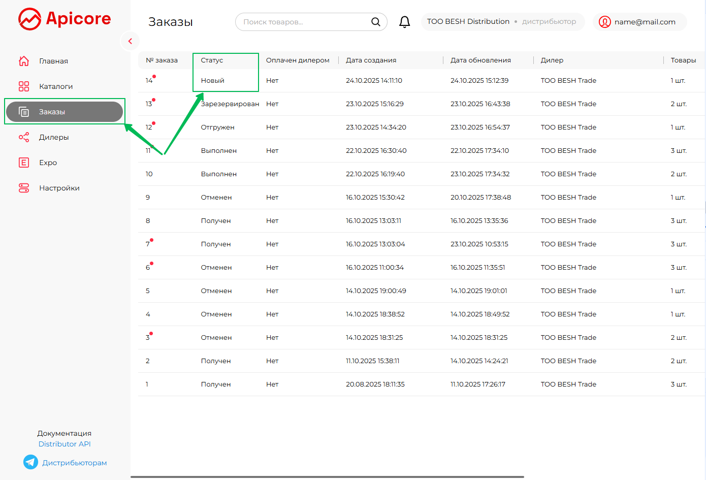Screen dimensions: 706x480
Task: Click the Telegram icon in the sidebar
Action: (30, 462)
